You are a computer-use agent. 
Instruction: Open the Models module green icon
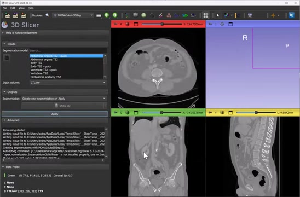[x=143, y=15]
